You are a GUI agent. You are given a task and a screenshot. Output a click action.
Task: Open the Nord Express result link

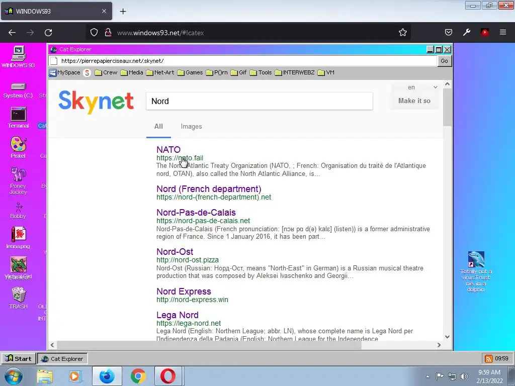[x=184, y=292]
